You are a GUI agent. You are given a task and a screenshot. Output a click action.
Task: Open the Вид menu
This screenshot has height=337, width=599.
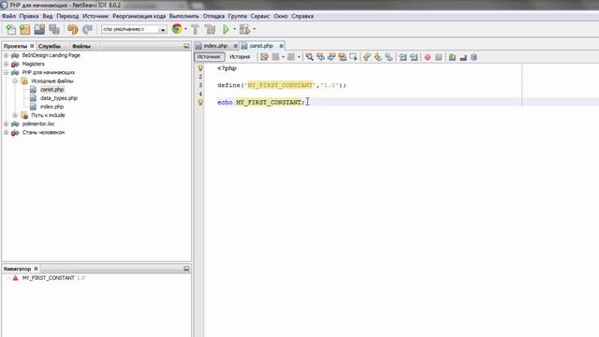(x=48, y=16)
